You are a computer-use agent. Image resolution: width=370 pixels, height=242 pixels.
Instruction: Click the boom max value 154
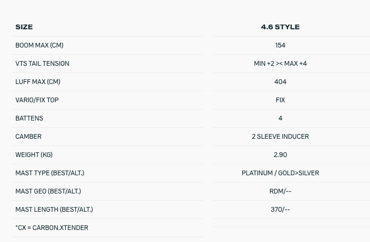[280, 45]
